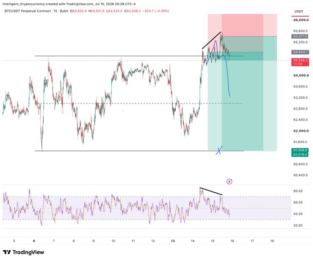Click the gray price label 64,843.7

[x=300, y=52]
